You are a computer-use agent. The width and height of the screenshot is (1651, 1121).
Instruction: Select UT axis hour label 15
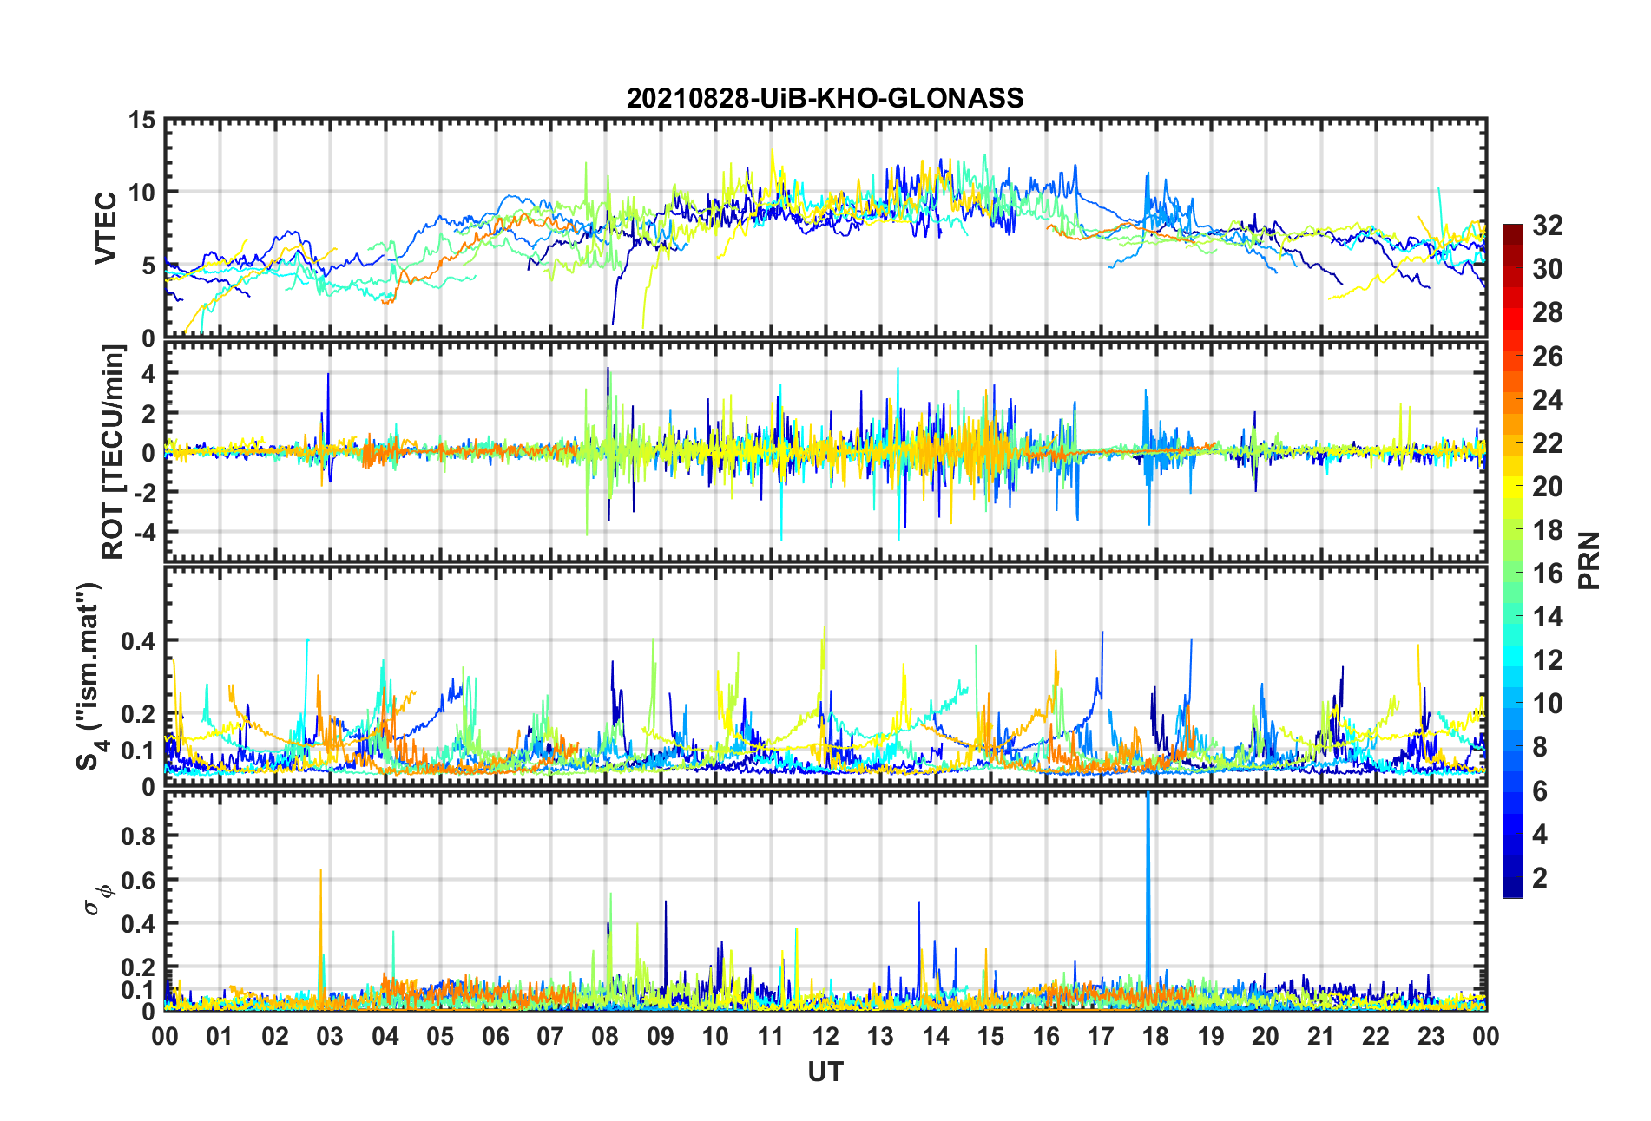tap(990, 1036)
